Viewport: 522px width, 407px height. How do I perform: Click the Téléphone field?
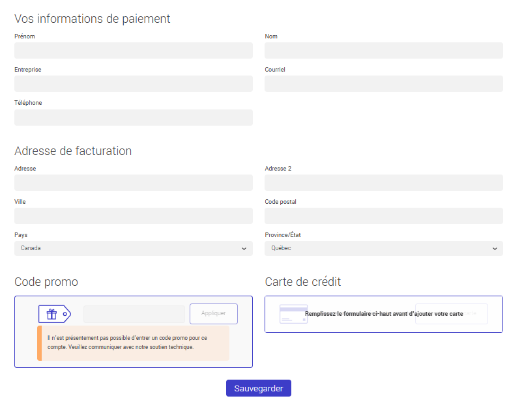pos(133,117)
